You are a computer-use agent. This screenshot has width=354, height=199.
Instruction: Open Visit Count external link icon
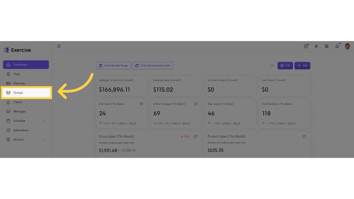141,104
